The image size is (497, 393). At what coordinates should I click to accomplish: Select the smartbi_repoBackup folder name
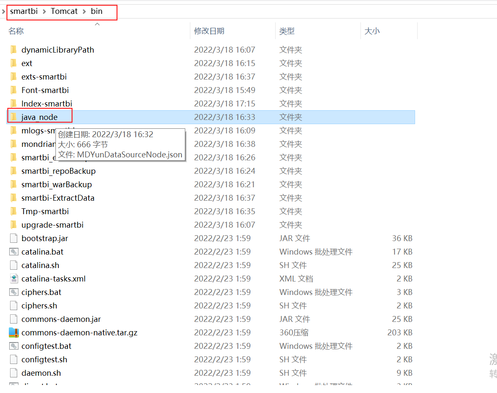pyautogui.click(x=59, y=171)
